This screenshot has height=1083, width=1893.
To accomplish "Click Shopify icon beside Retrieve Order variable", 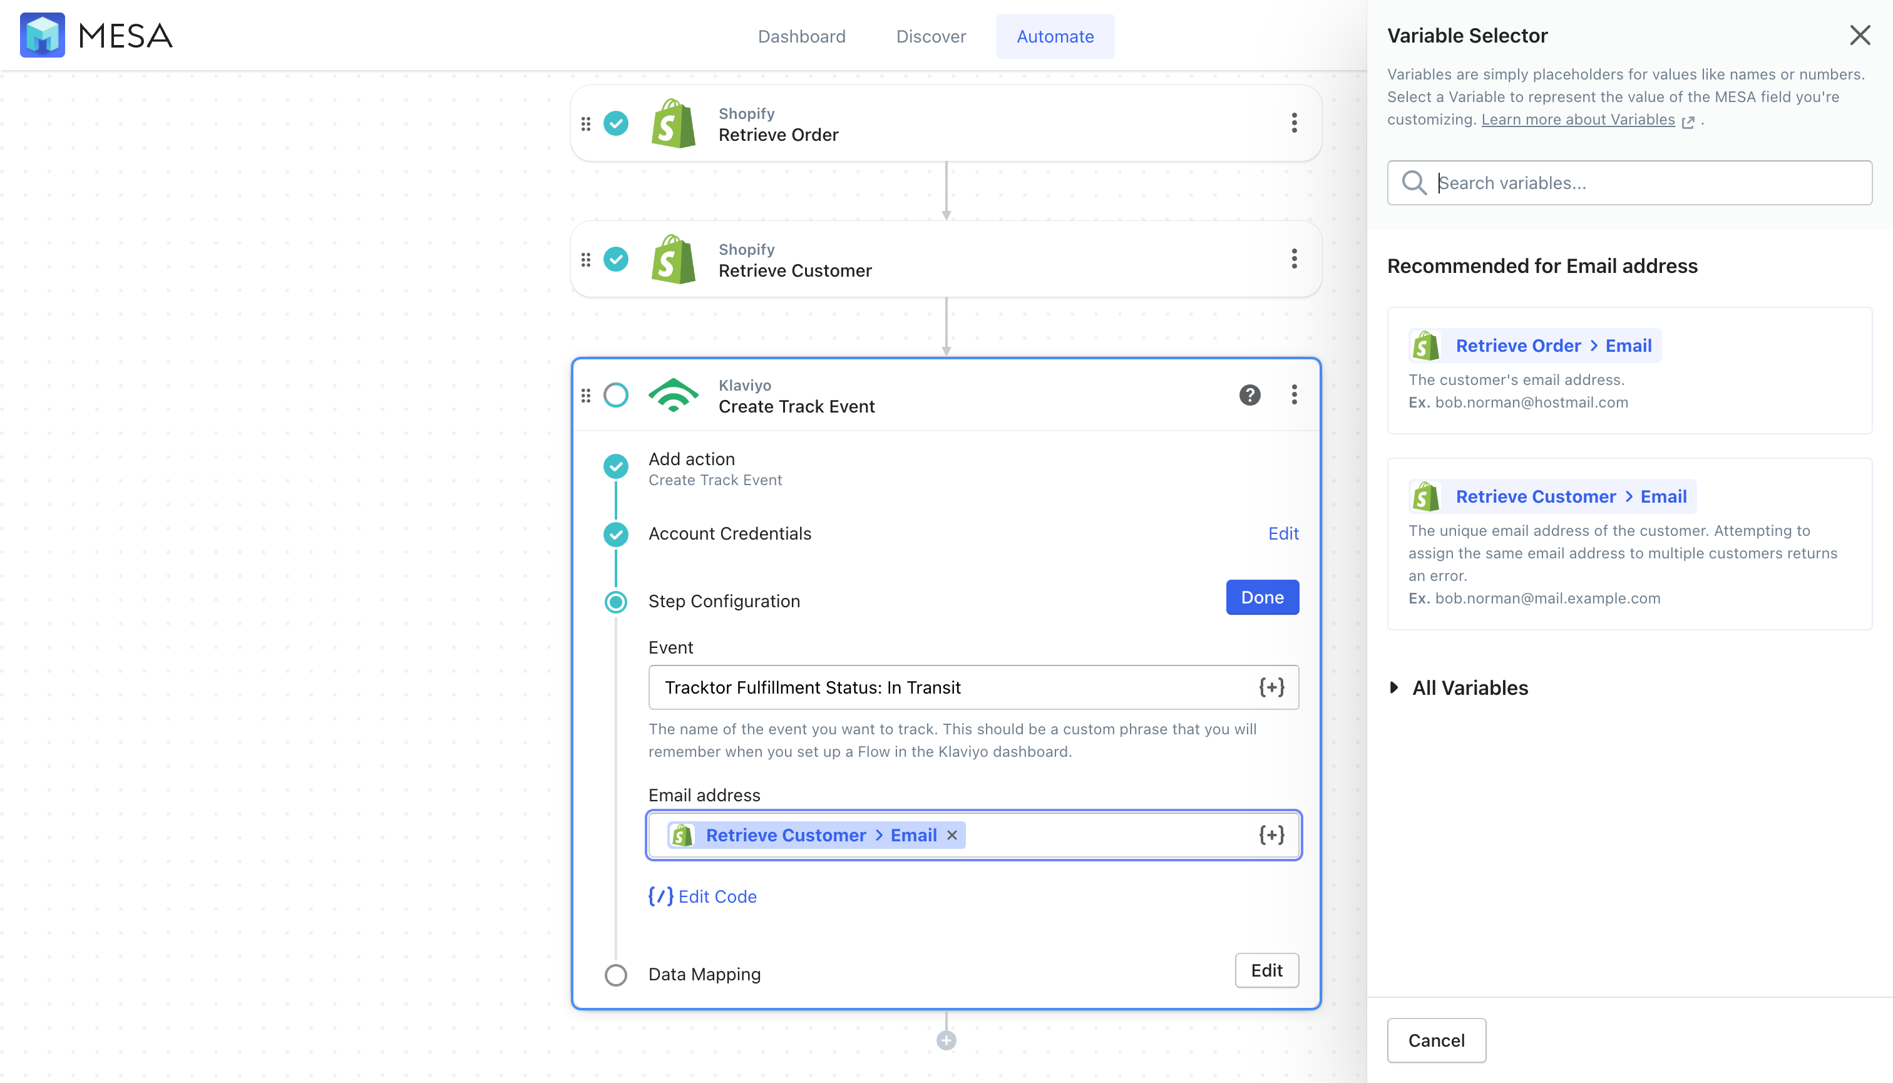I will click(1426, 346).
